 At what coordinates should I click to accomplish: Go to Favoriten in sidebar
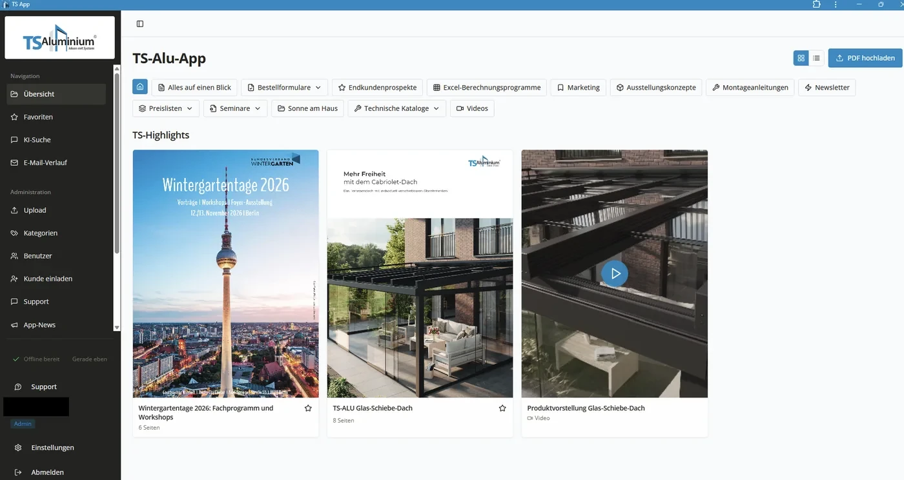tap(56, 117)
